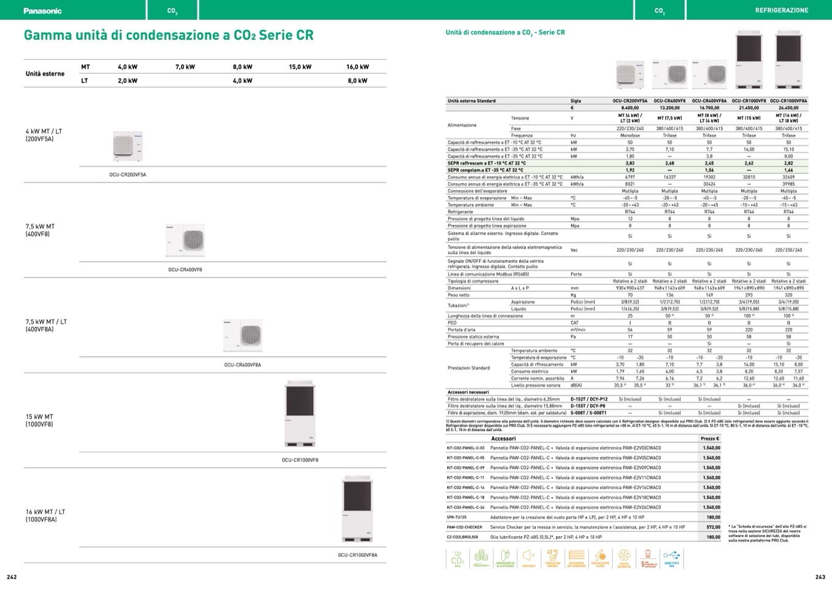Screen dimensions: 832x589
Task: Select the REFRIGERAZIONE header tab
Action: coord(781,10)
